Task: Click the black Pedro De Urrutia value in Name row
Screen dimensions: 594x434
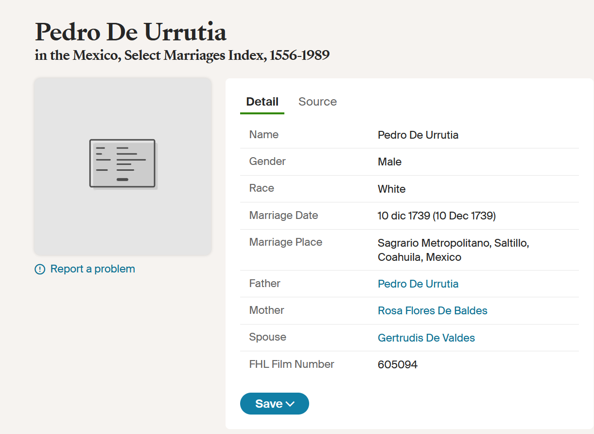Action: (x=418, y=135)
